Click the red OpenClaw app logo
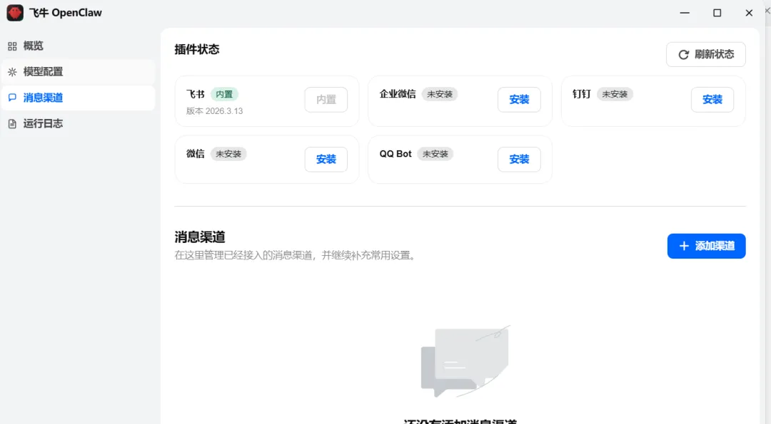The image size is (771, 424). click(x=15, y=13)
